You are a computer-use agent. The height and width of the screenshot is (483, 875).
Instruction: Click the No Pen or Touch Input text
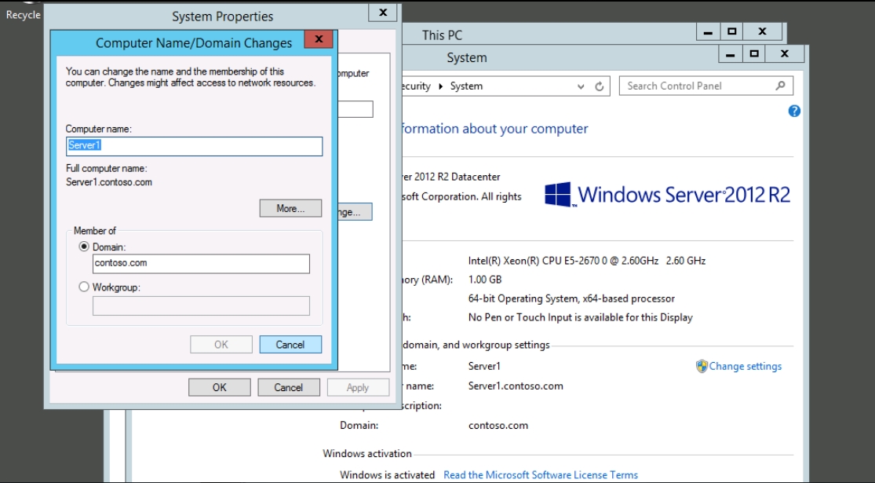(x=581, y=318)
